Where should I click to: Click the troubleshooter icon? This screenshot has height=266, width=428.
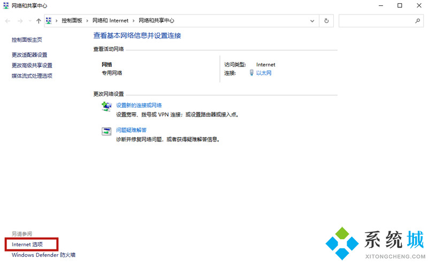[106, 131]
